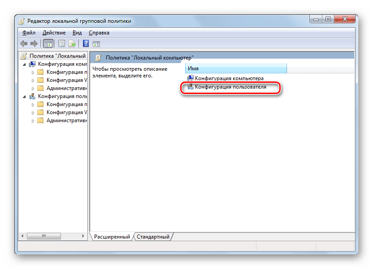The height and width of the screenshot is (269, 373).
Task: Click the Back arrow in the toolbar
Action: (x=24, y=43)
